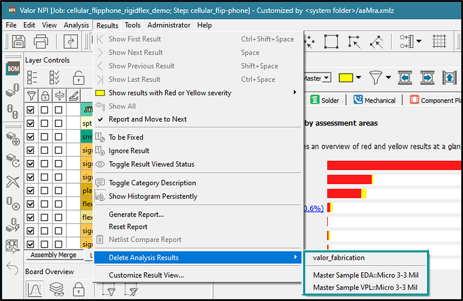
Task: Click the redo arrow page toolbar icon
Action: 71,41
